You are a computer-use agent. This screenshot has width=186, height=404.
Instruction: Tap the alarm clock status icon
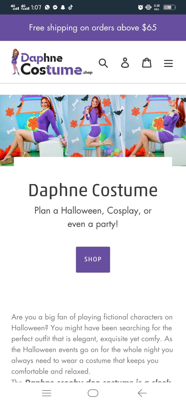(140, 7)
